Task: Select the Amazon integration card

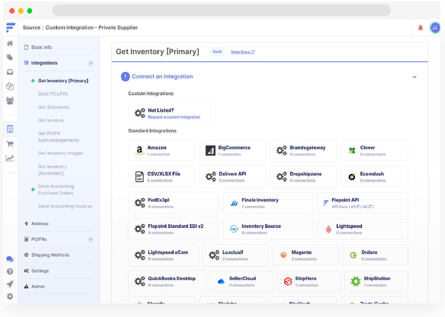Action: [x=162, y=151]
